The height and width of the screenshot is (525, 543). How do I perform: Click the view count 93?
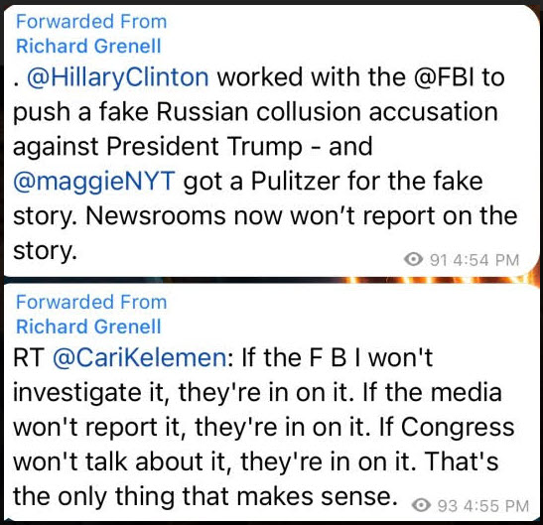coord(448,506)
